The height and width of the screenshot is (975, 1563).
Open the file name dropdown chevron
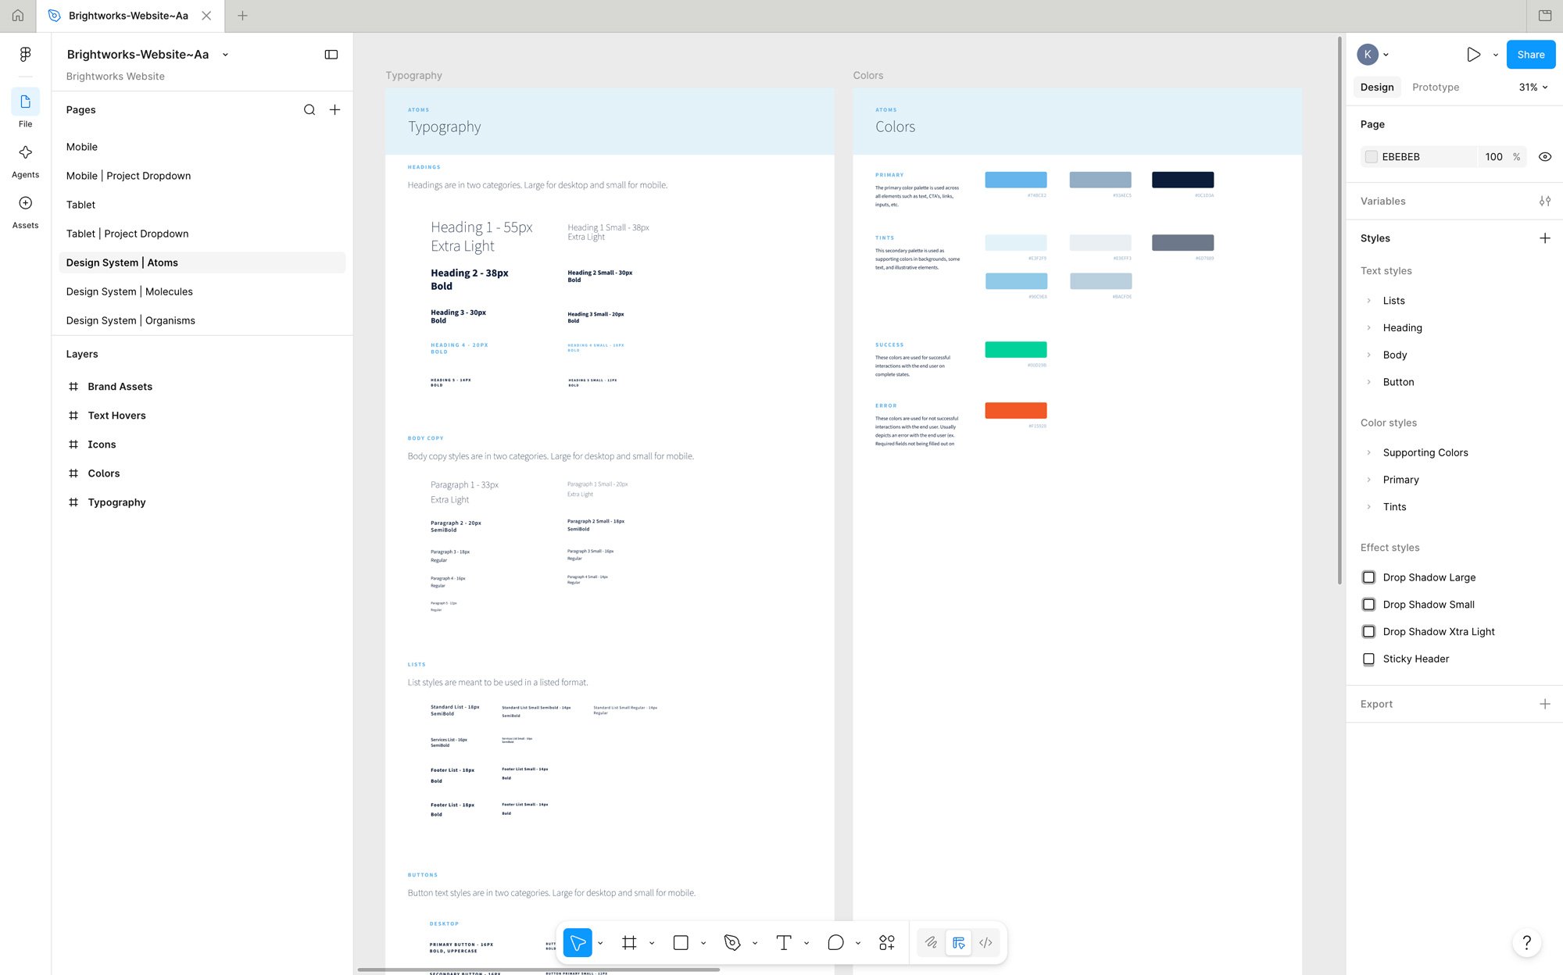coord(225,55)
